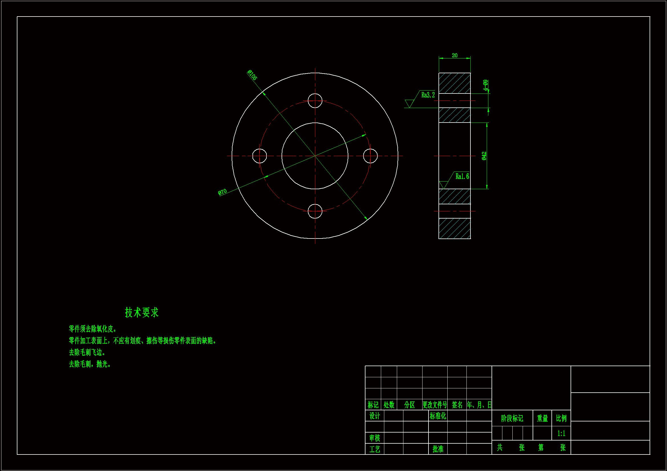
Task: Click the top hatched section area
Action: (454, 83)
